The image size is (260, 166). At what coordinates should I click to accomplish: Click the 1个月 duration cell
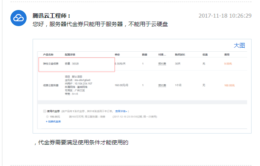click(x=178, y=85)
